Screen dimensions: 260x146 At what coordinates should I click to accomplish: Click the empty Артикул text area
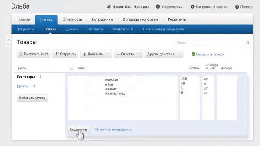[x=227, y=98]
